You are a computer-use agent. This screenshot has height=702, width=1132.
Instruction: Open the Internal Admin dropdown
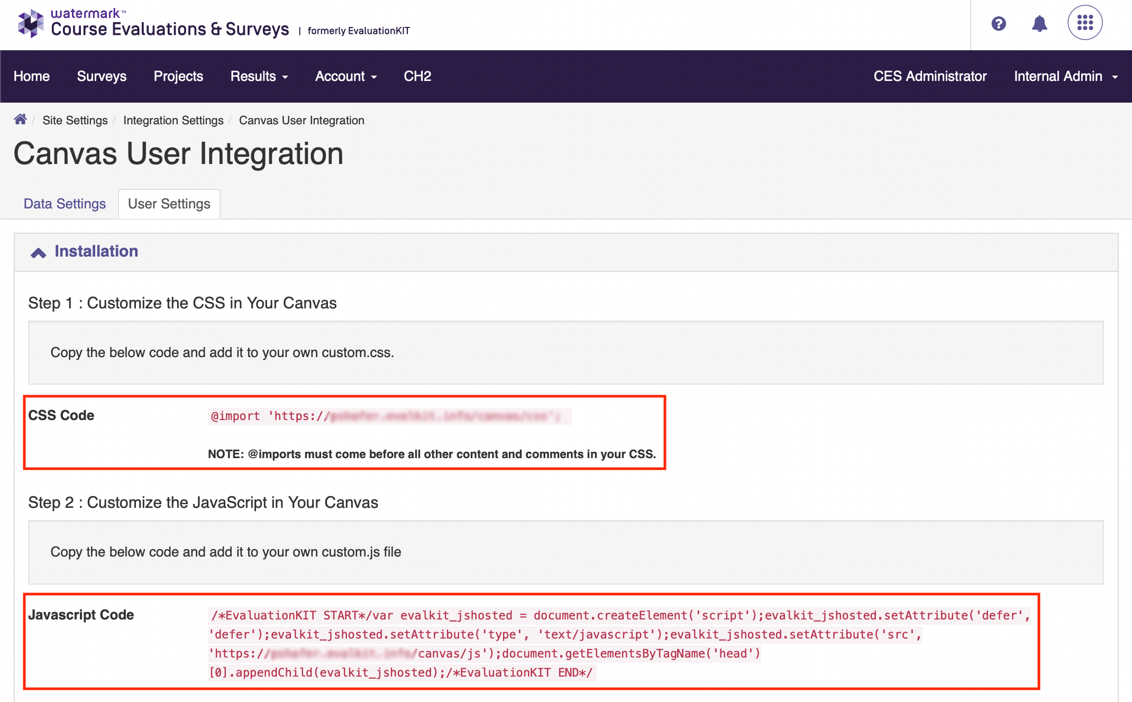[x=1065, y=76]
